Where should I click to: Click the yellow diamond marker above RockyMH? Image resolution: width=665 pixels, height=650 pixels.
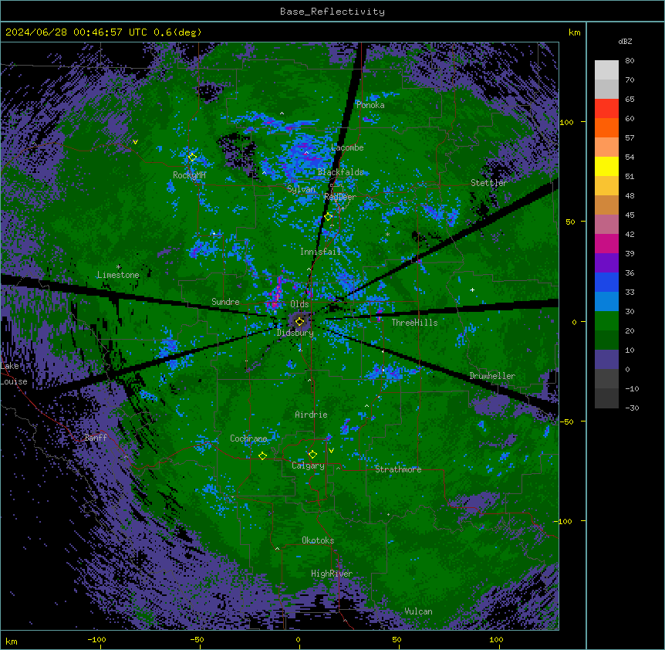click(x=192, y=157)
